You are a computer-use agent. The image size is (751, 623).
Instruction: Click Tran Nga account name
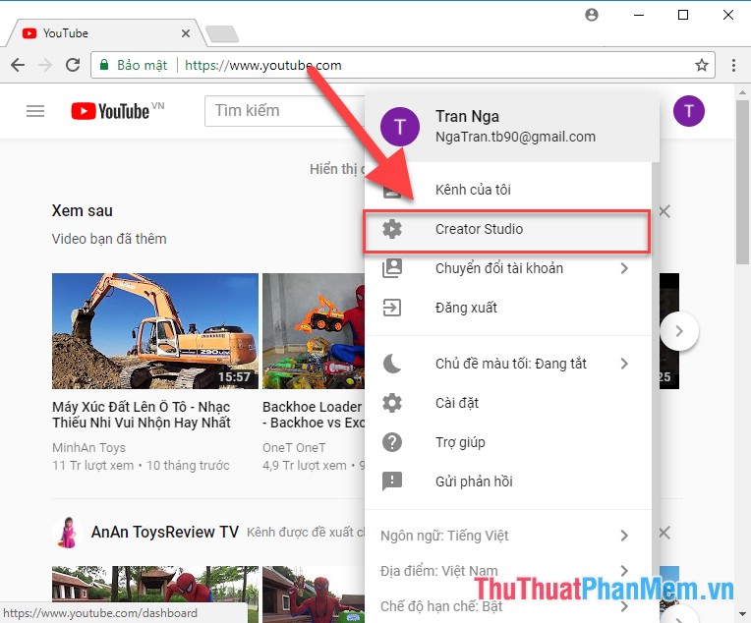click(x=467, y=116)
